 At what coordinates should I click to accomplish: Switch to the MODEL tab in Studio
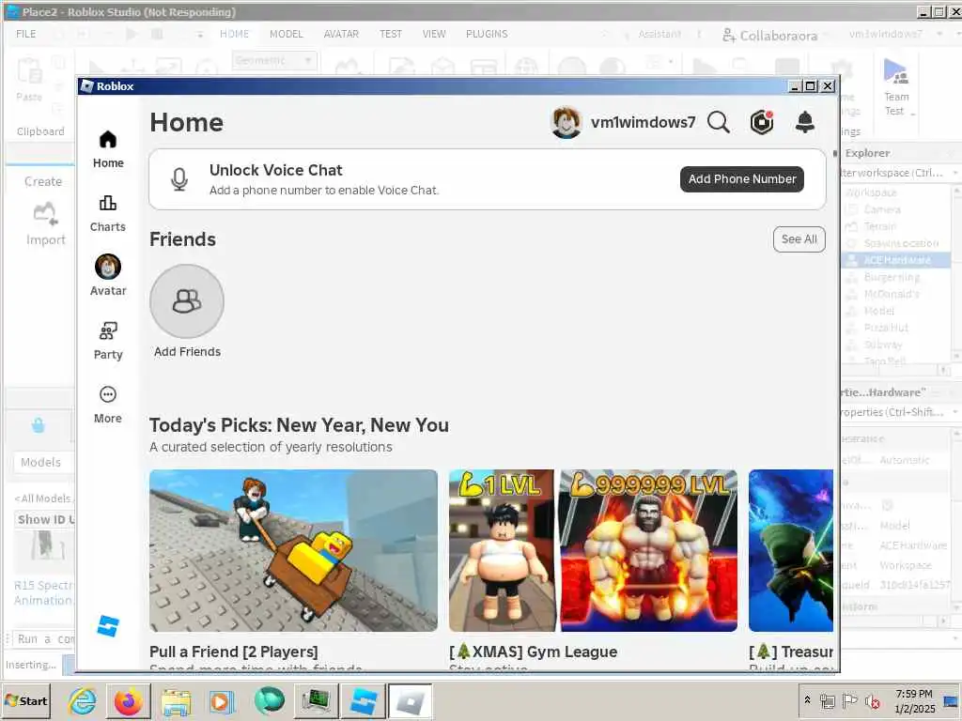pos(286,34)
